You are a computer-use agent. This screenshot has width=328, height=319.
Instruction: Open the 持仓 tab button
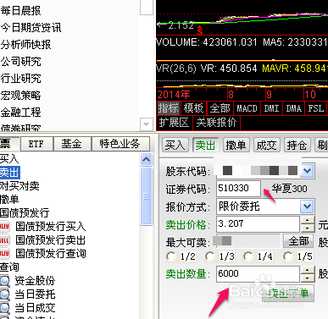coord(297,146)
